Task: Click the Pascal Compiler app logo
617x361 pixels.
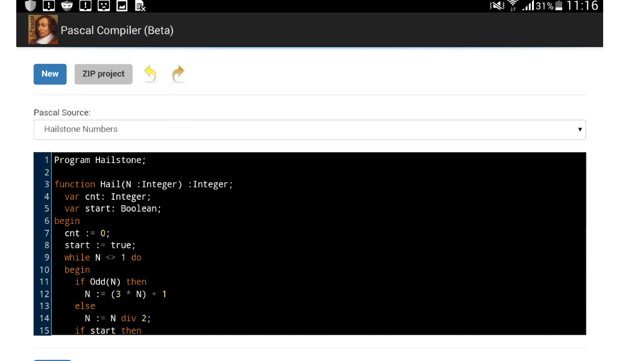Action: coord(43,29)
